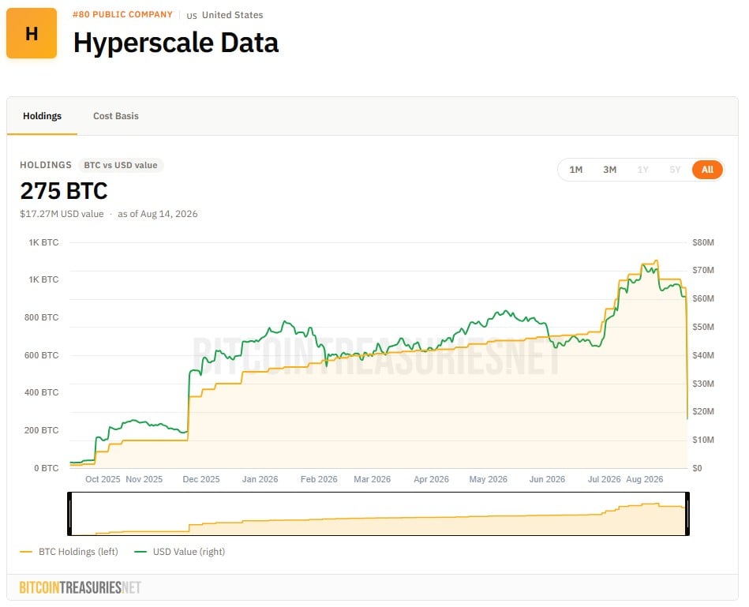Viewport: 749px width, 607px height.
Task: Click the orange BTC Holdings legend line marker
Action: (x=26, y=552)
